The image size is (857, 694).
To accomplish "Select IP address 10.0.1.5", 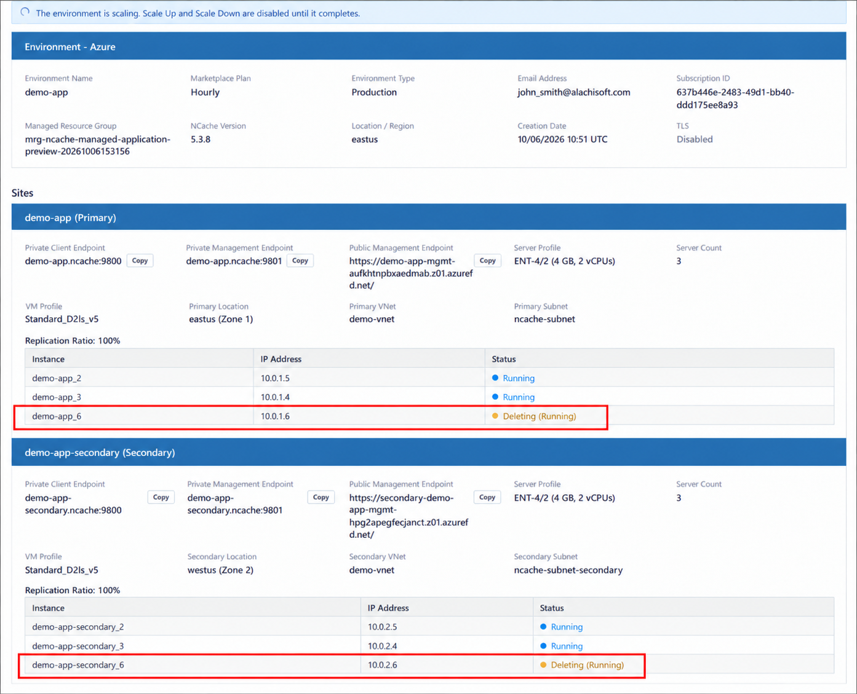I will coord(275,378).
